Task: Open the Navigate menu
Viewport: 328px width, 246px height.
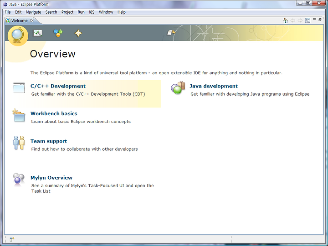Action: [x=33, y=12]
